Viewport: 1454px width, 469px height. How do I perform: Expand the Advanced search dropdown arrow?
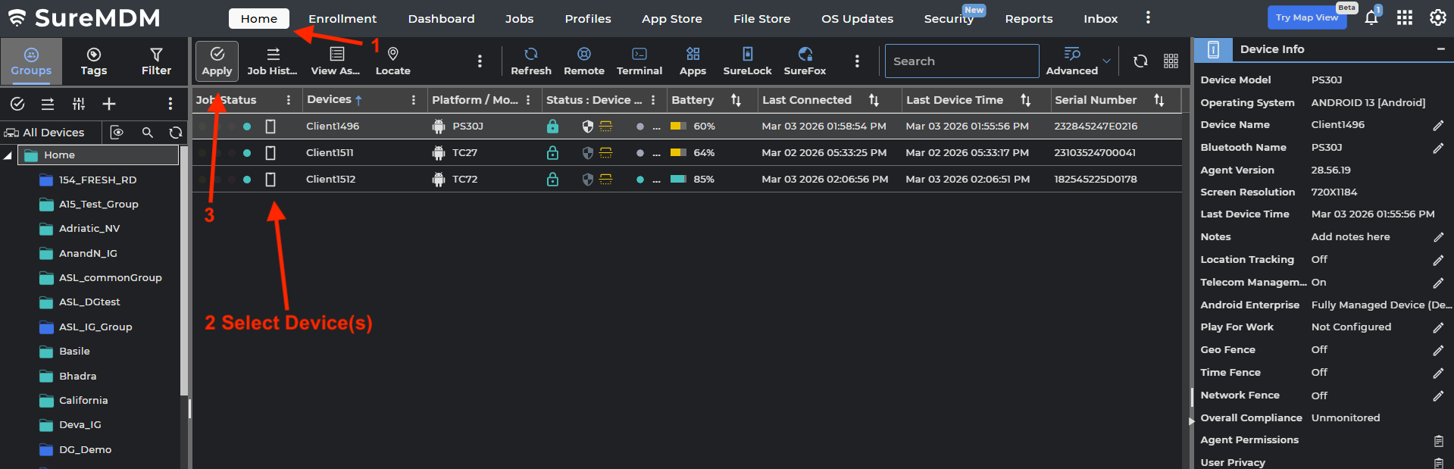[1106, 61]
